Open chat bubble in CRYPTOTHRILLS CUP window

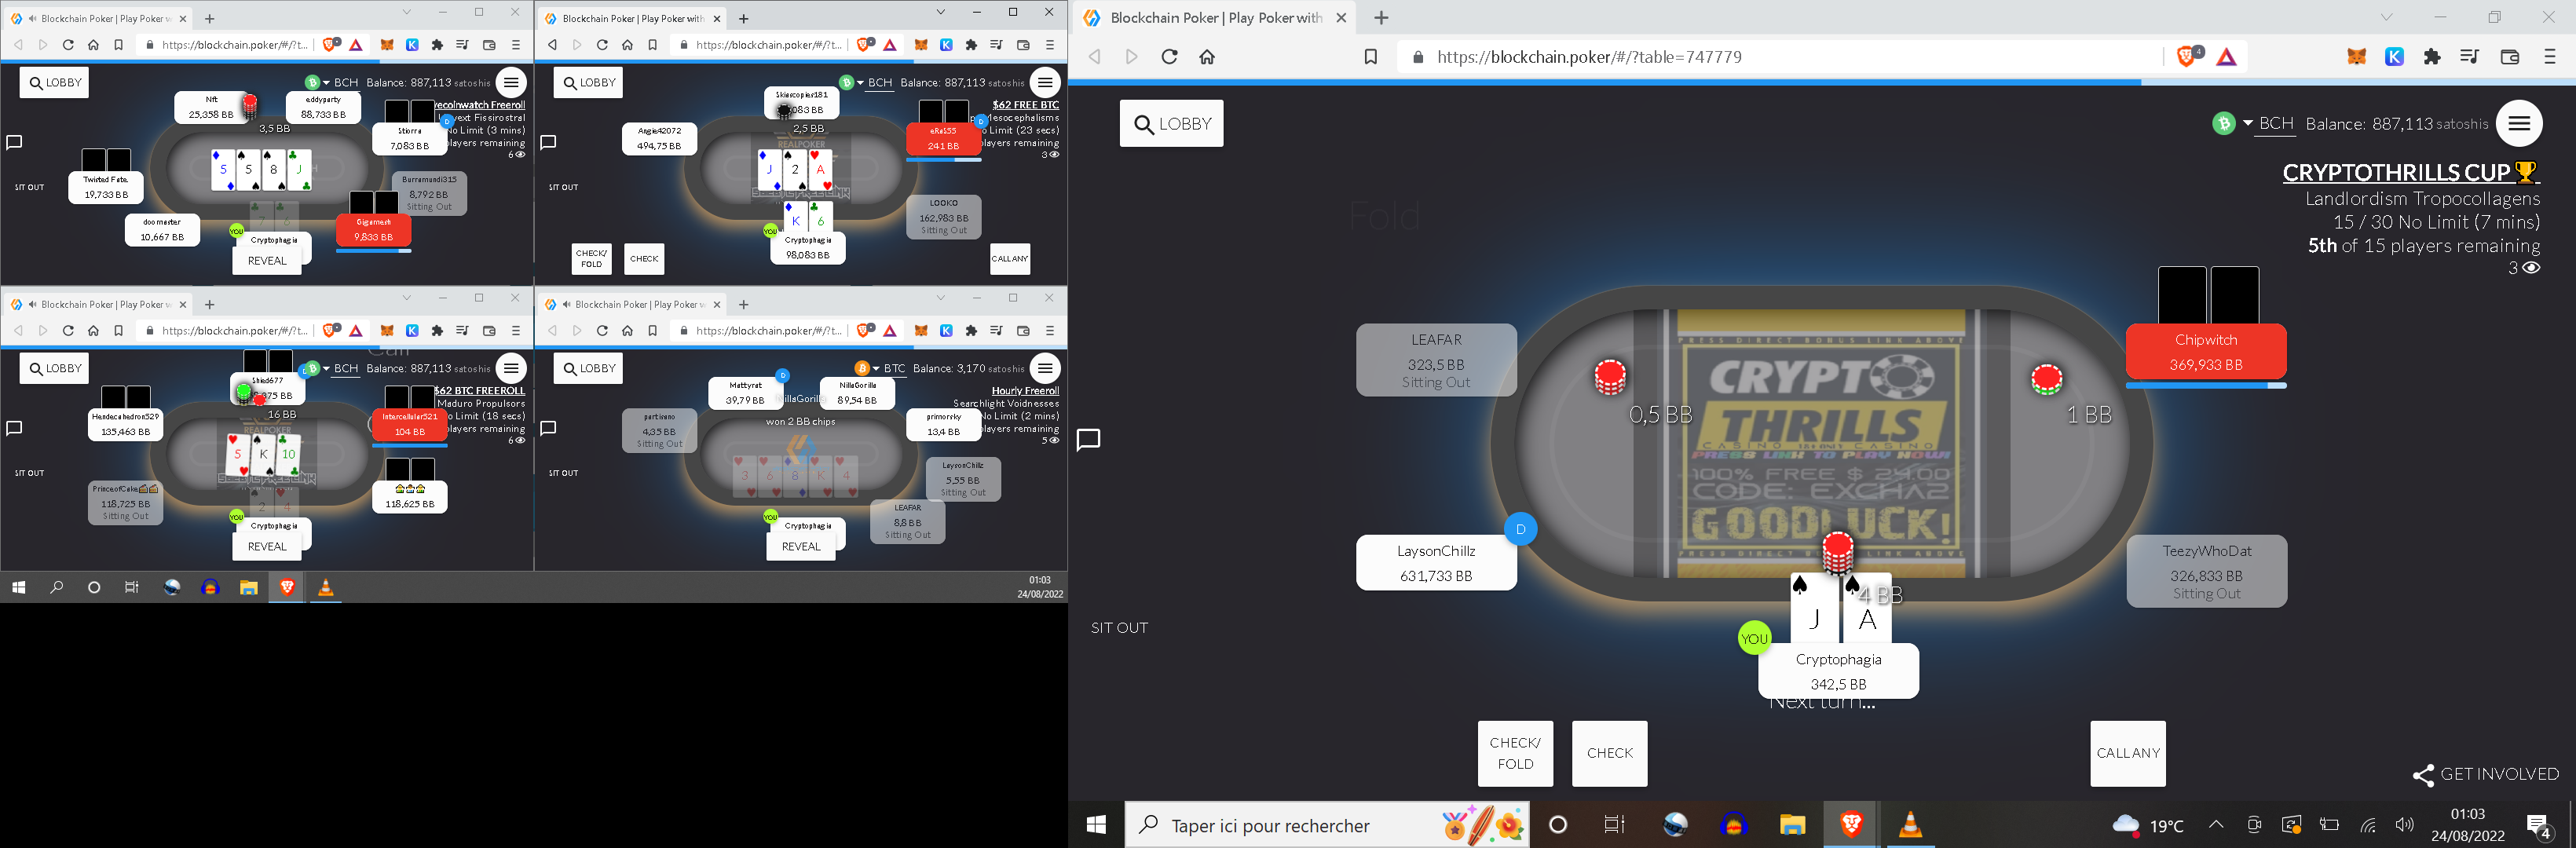(1089, 439)
